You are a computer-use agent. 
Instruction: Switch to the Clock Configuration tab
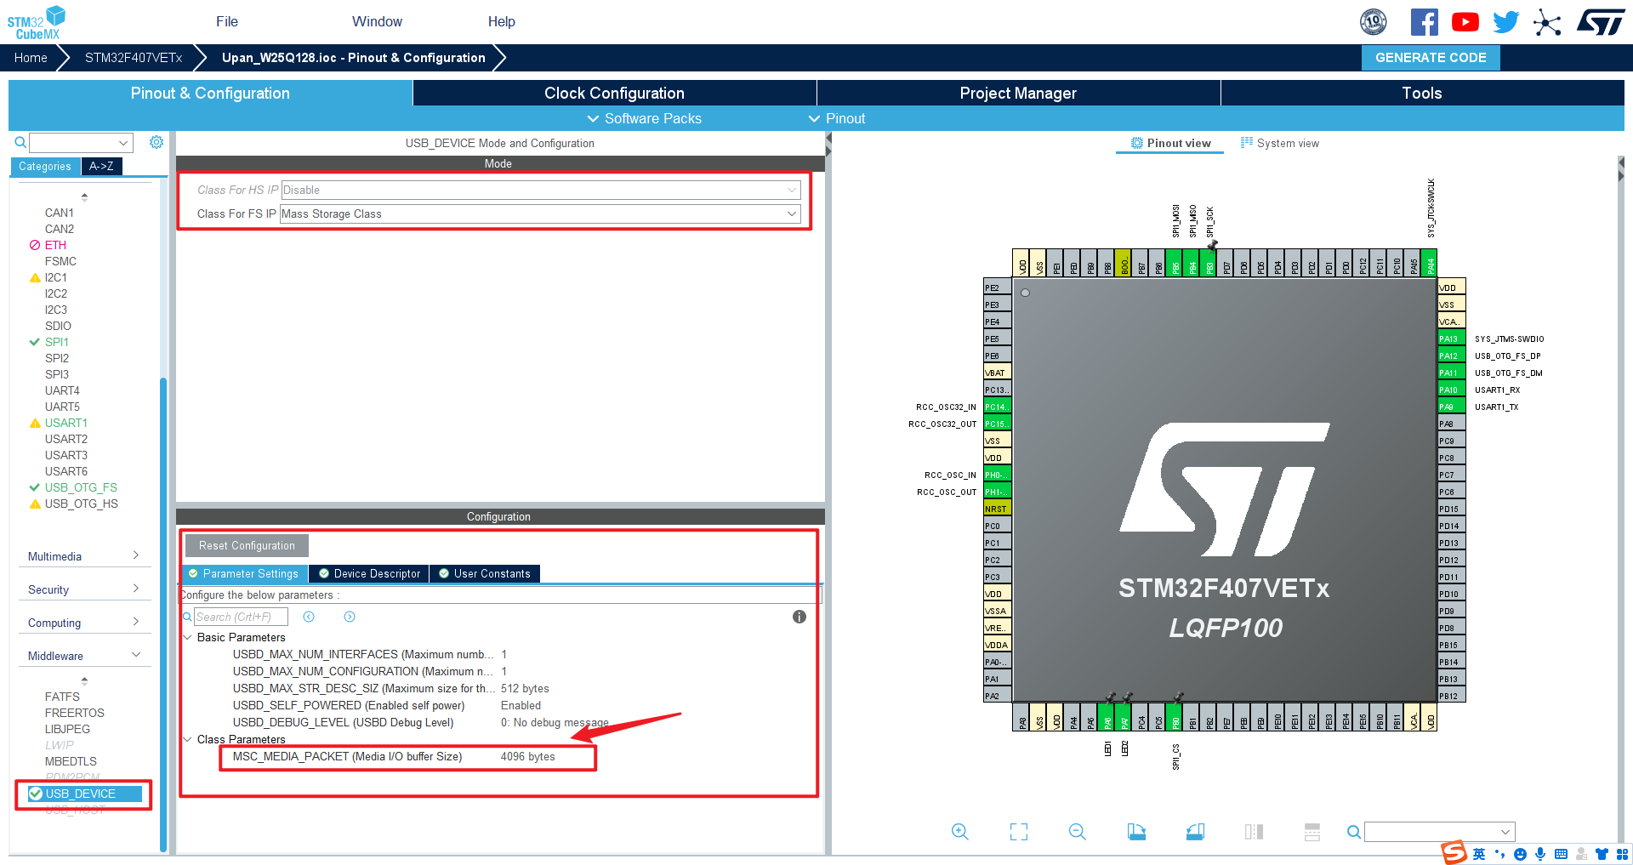(x=614, y=93)
